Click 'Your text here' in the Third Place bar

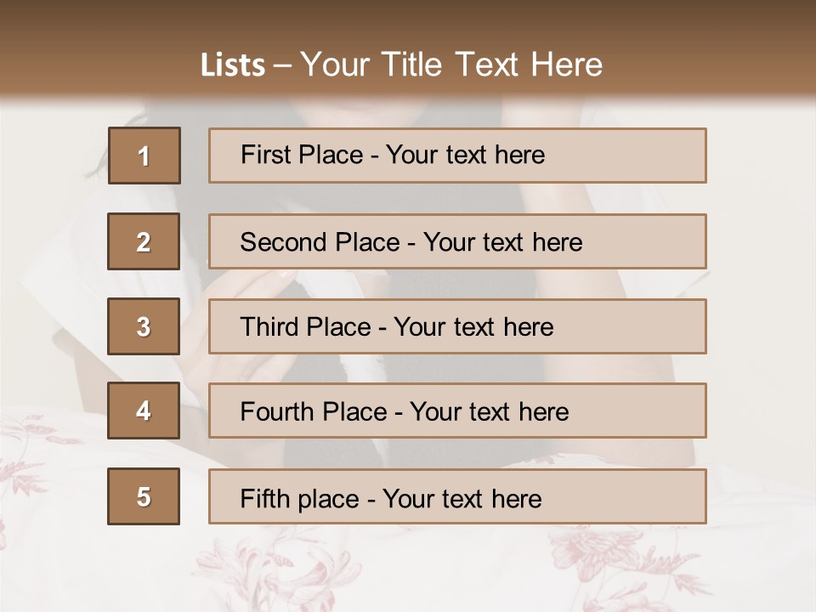(x=473, y=327)
